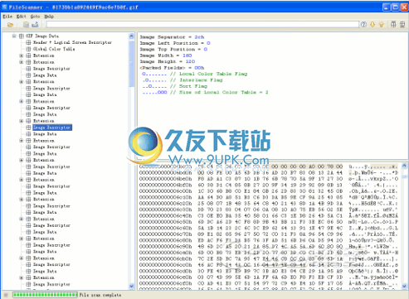Click the orange up-arrow toolbar icon
409x299 pixels.
click(382, 25)
